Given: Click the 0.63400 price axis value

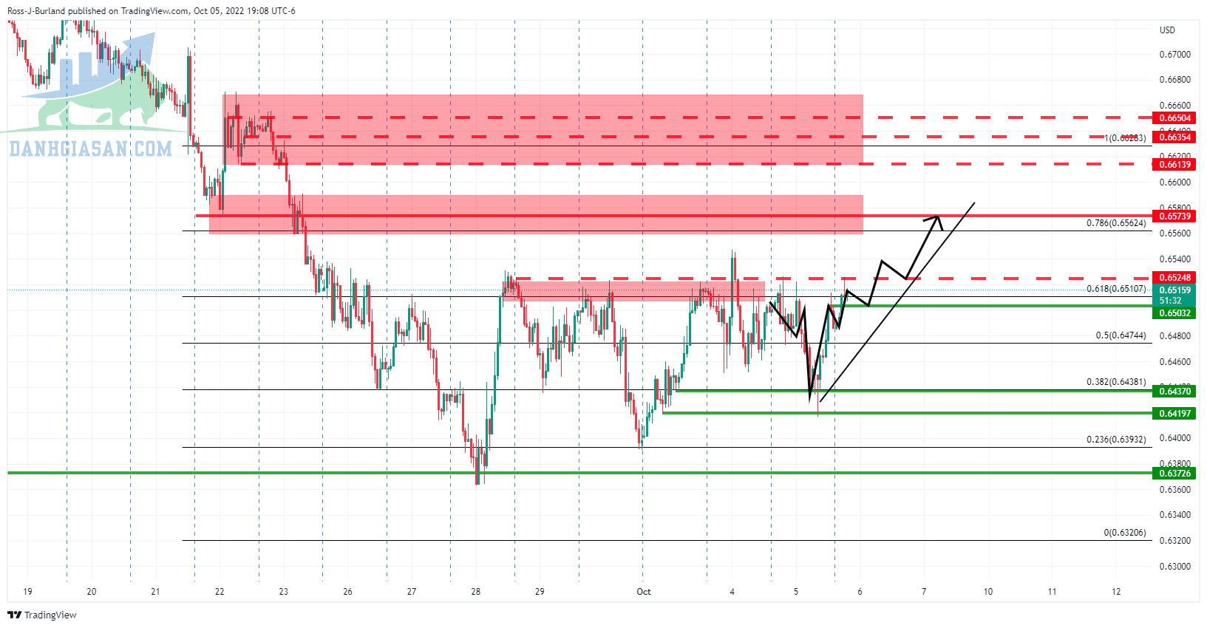Looking at the screenshot, I should click(1175, 515).
